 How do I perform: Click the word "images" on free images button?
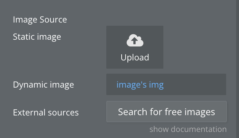point(200,112)
